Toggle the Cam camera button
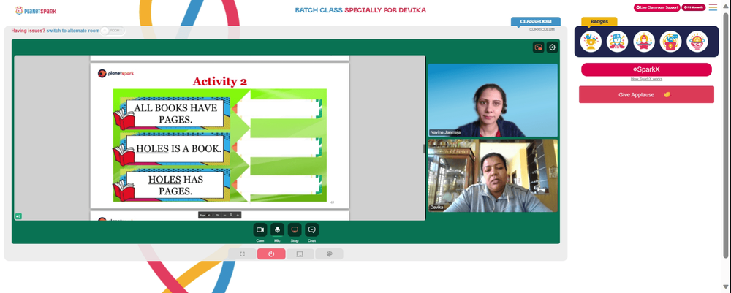Viewport: 731px width, 293px height. [260, 229]
